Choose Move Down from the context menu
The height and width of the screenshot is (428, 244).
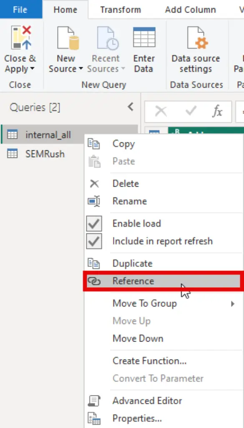[x=138, y=339]
